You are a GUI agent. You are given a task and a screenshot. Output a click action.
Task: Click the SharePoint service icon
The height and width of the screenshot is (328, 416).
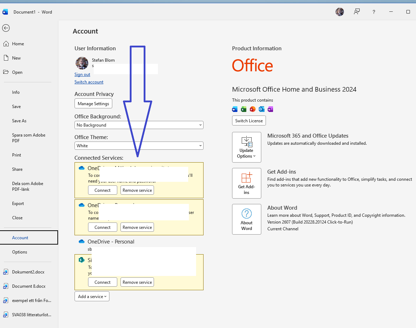[81, 260]
